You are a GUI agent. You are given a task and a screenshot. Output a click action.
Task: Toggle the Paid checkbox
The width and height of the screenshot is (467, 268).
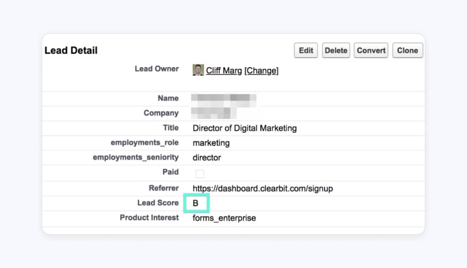[x=200, y=173]
